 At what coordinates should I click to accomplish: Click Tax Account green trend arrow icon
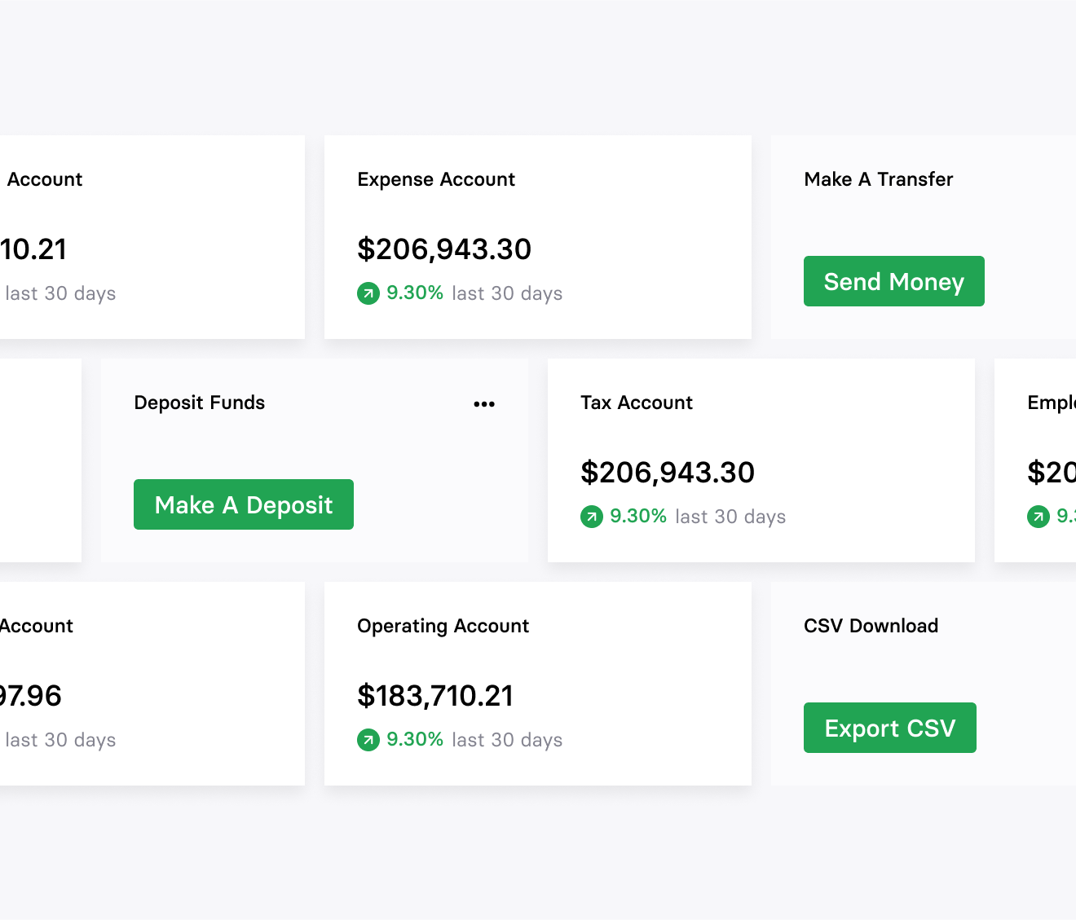click(592, 517)
